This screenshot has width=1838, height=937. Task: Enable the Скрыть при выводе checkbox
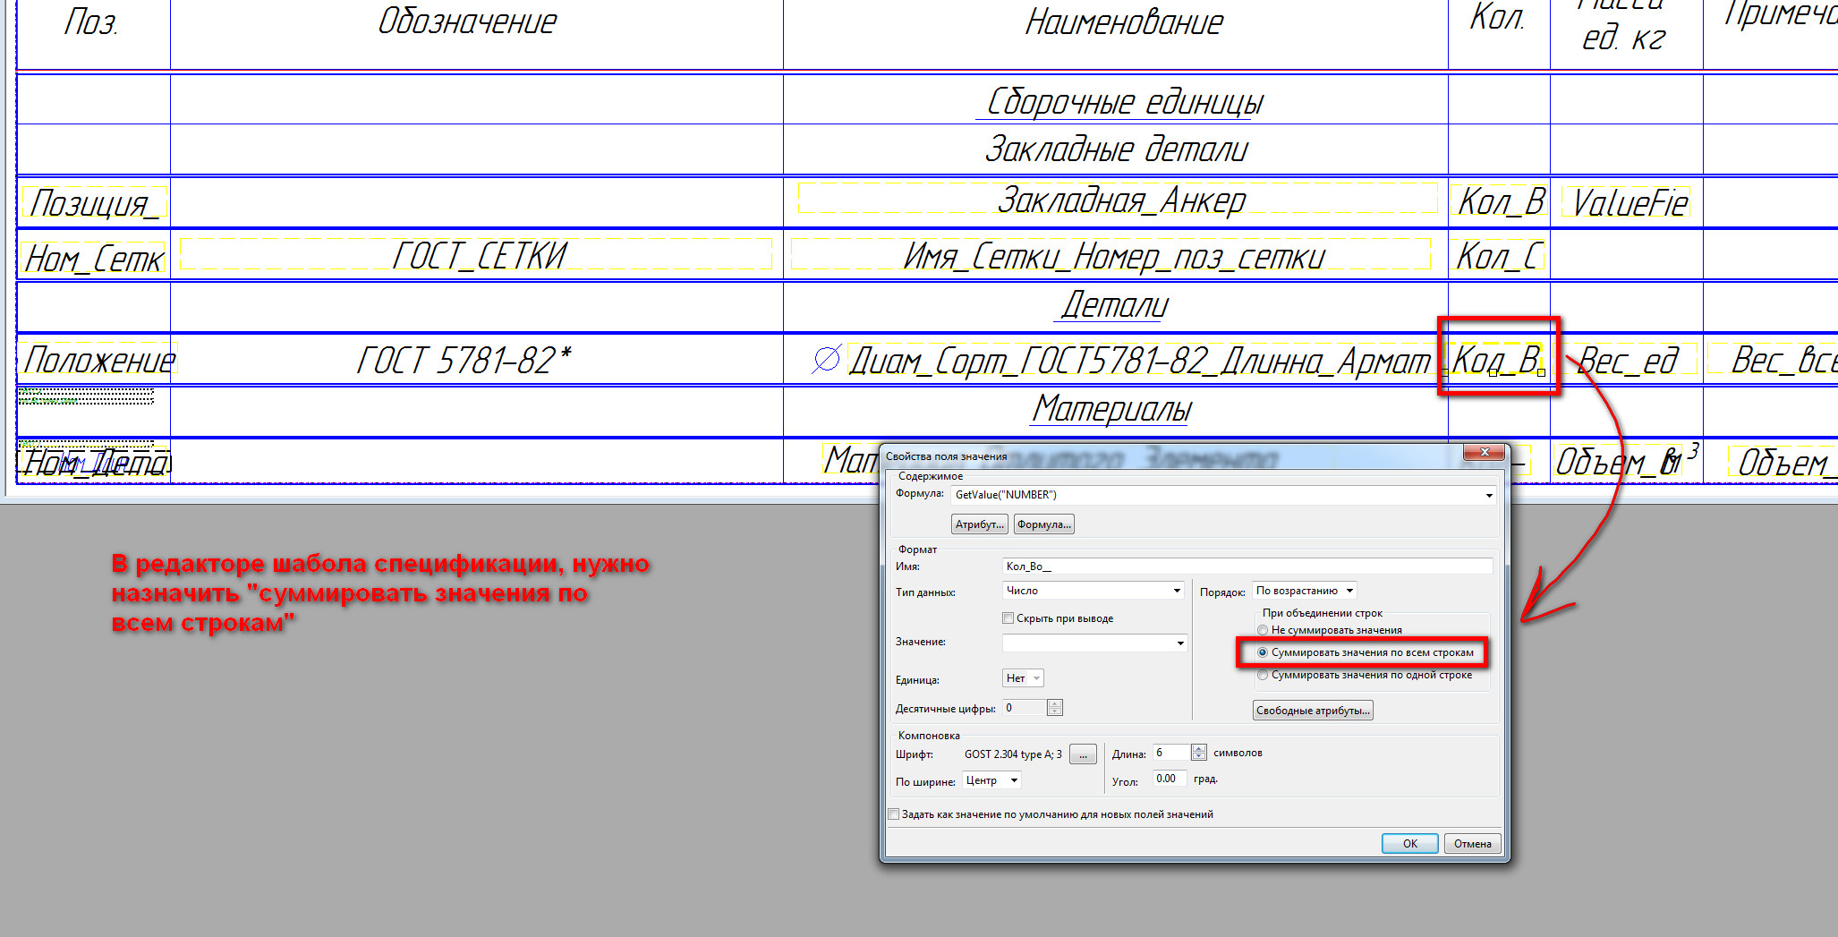(x=1008, y=618)
